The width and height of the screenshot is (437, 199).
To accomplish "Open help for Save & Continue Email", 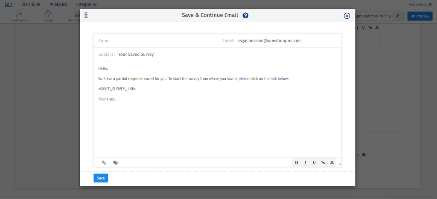I will click(x=245, y=16).
